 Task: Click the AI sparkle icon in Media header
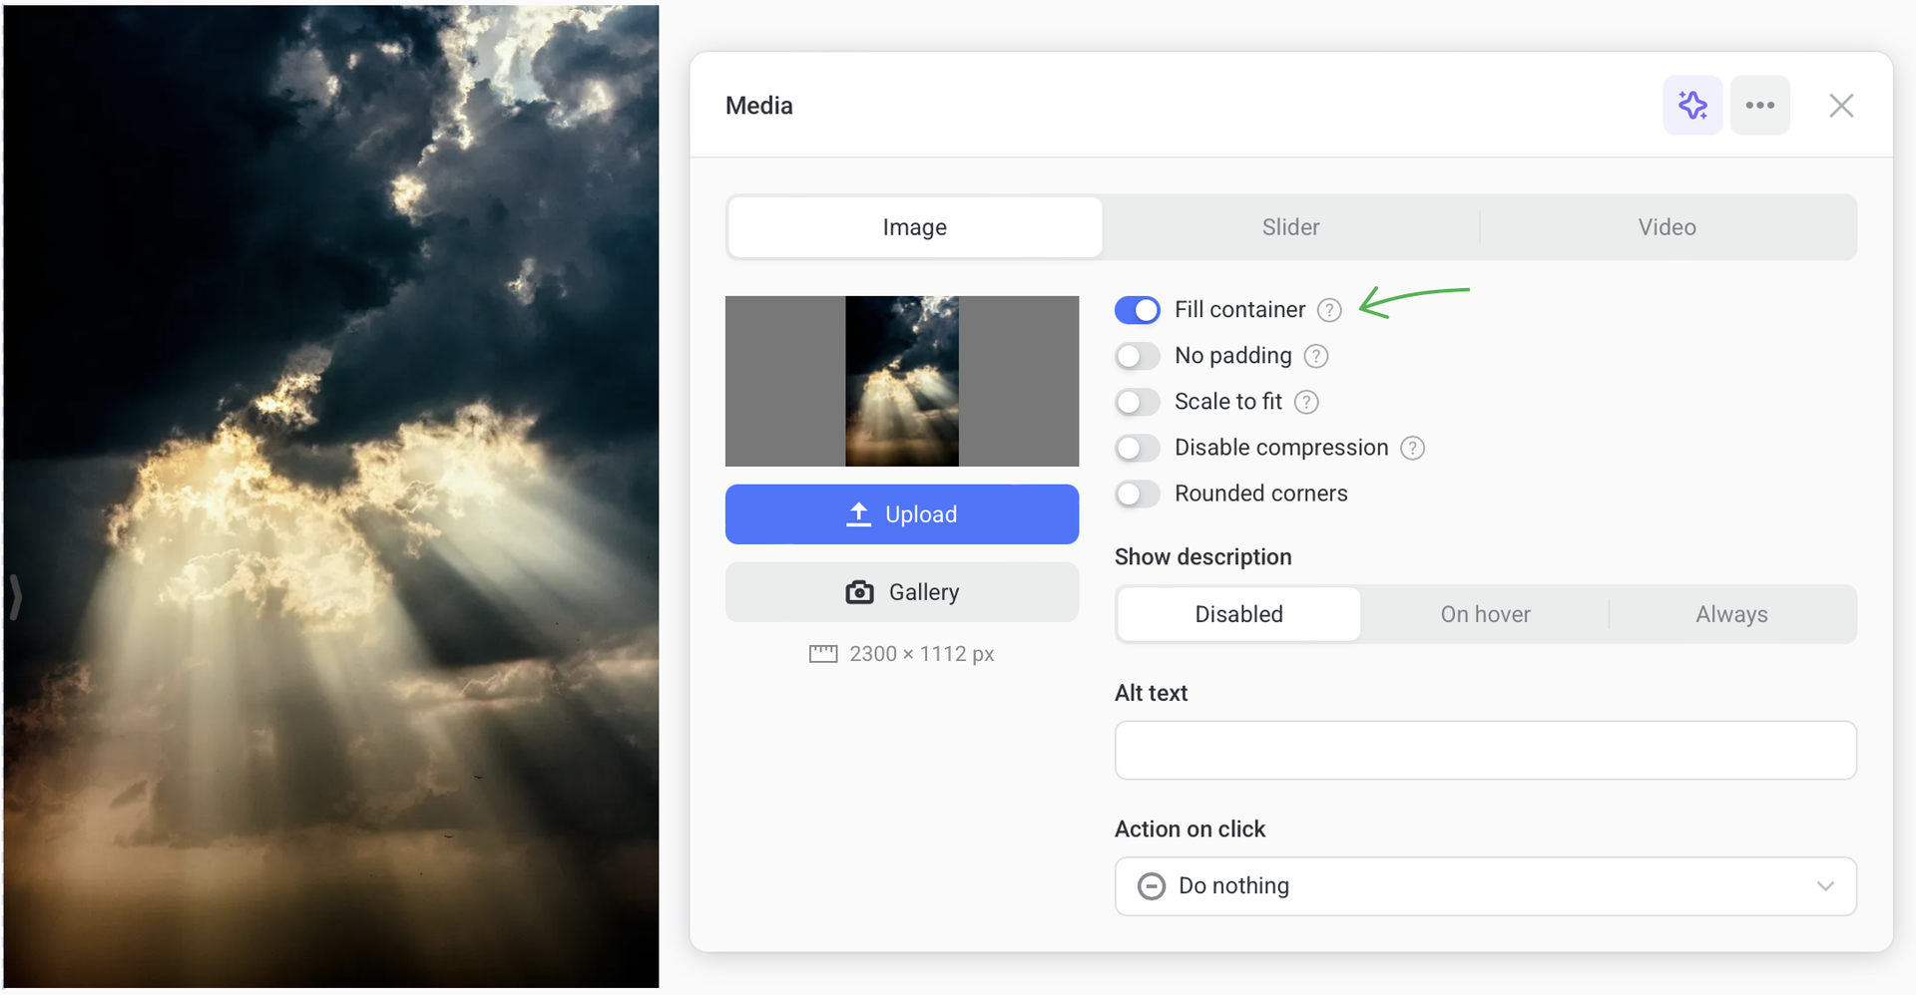pyautogui.click(x=1691, y=105)
